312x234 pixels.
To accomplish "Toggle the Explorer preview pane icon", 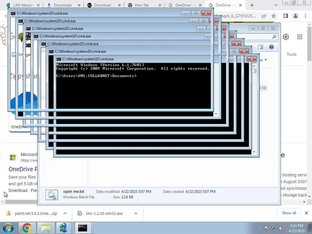I will point(261,47).
